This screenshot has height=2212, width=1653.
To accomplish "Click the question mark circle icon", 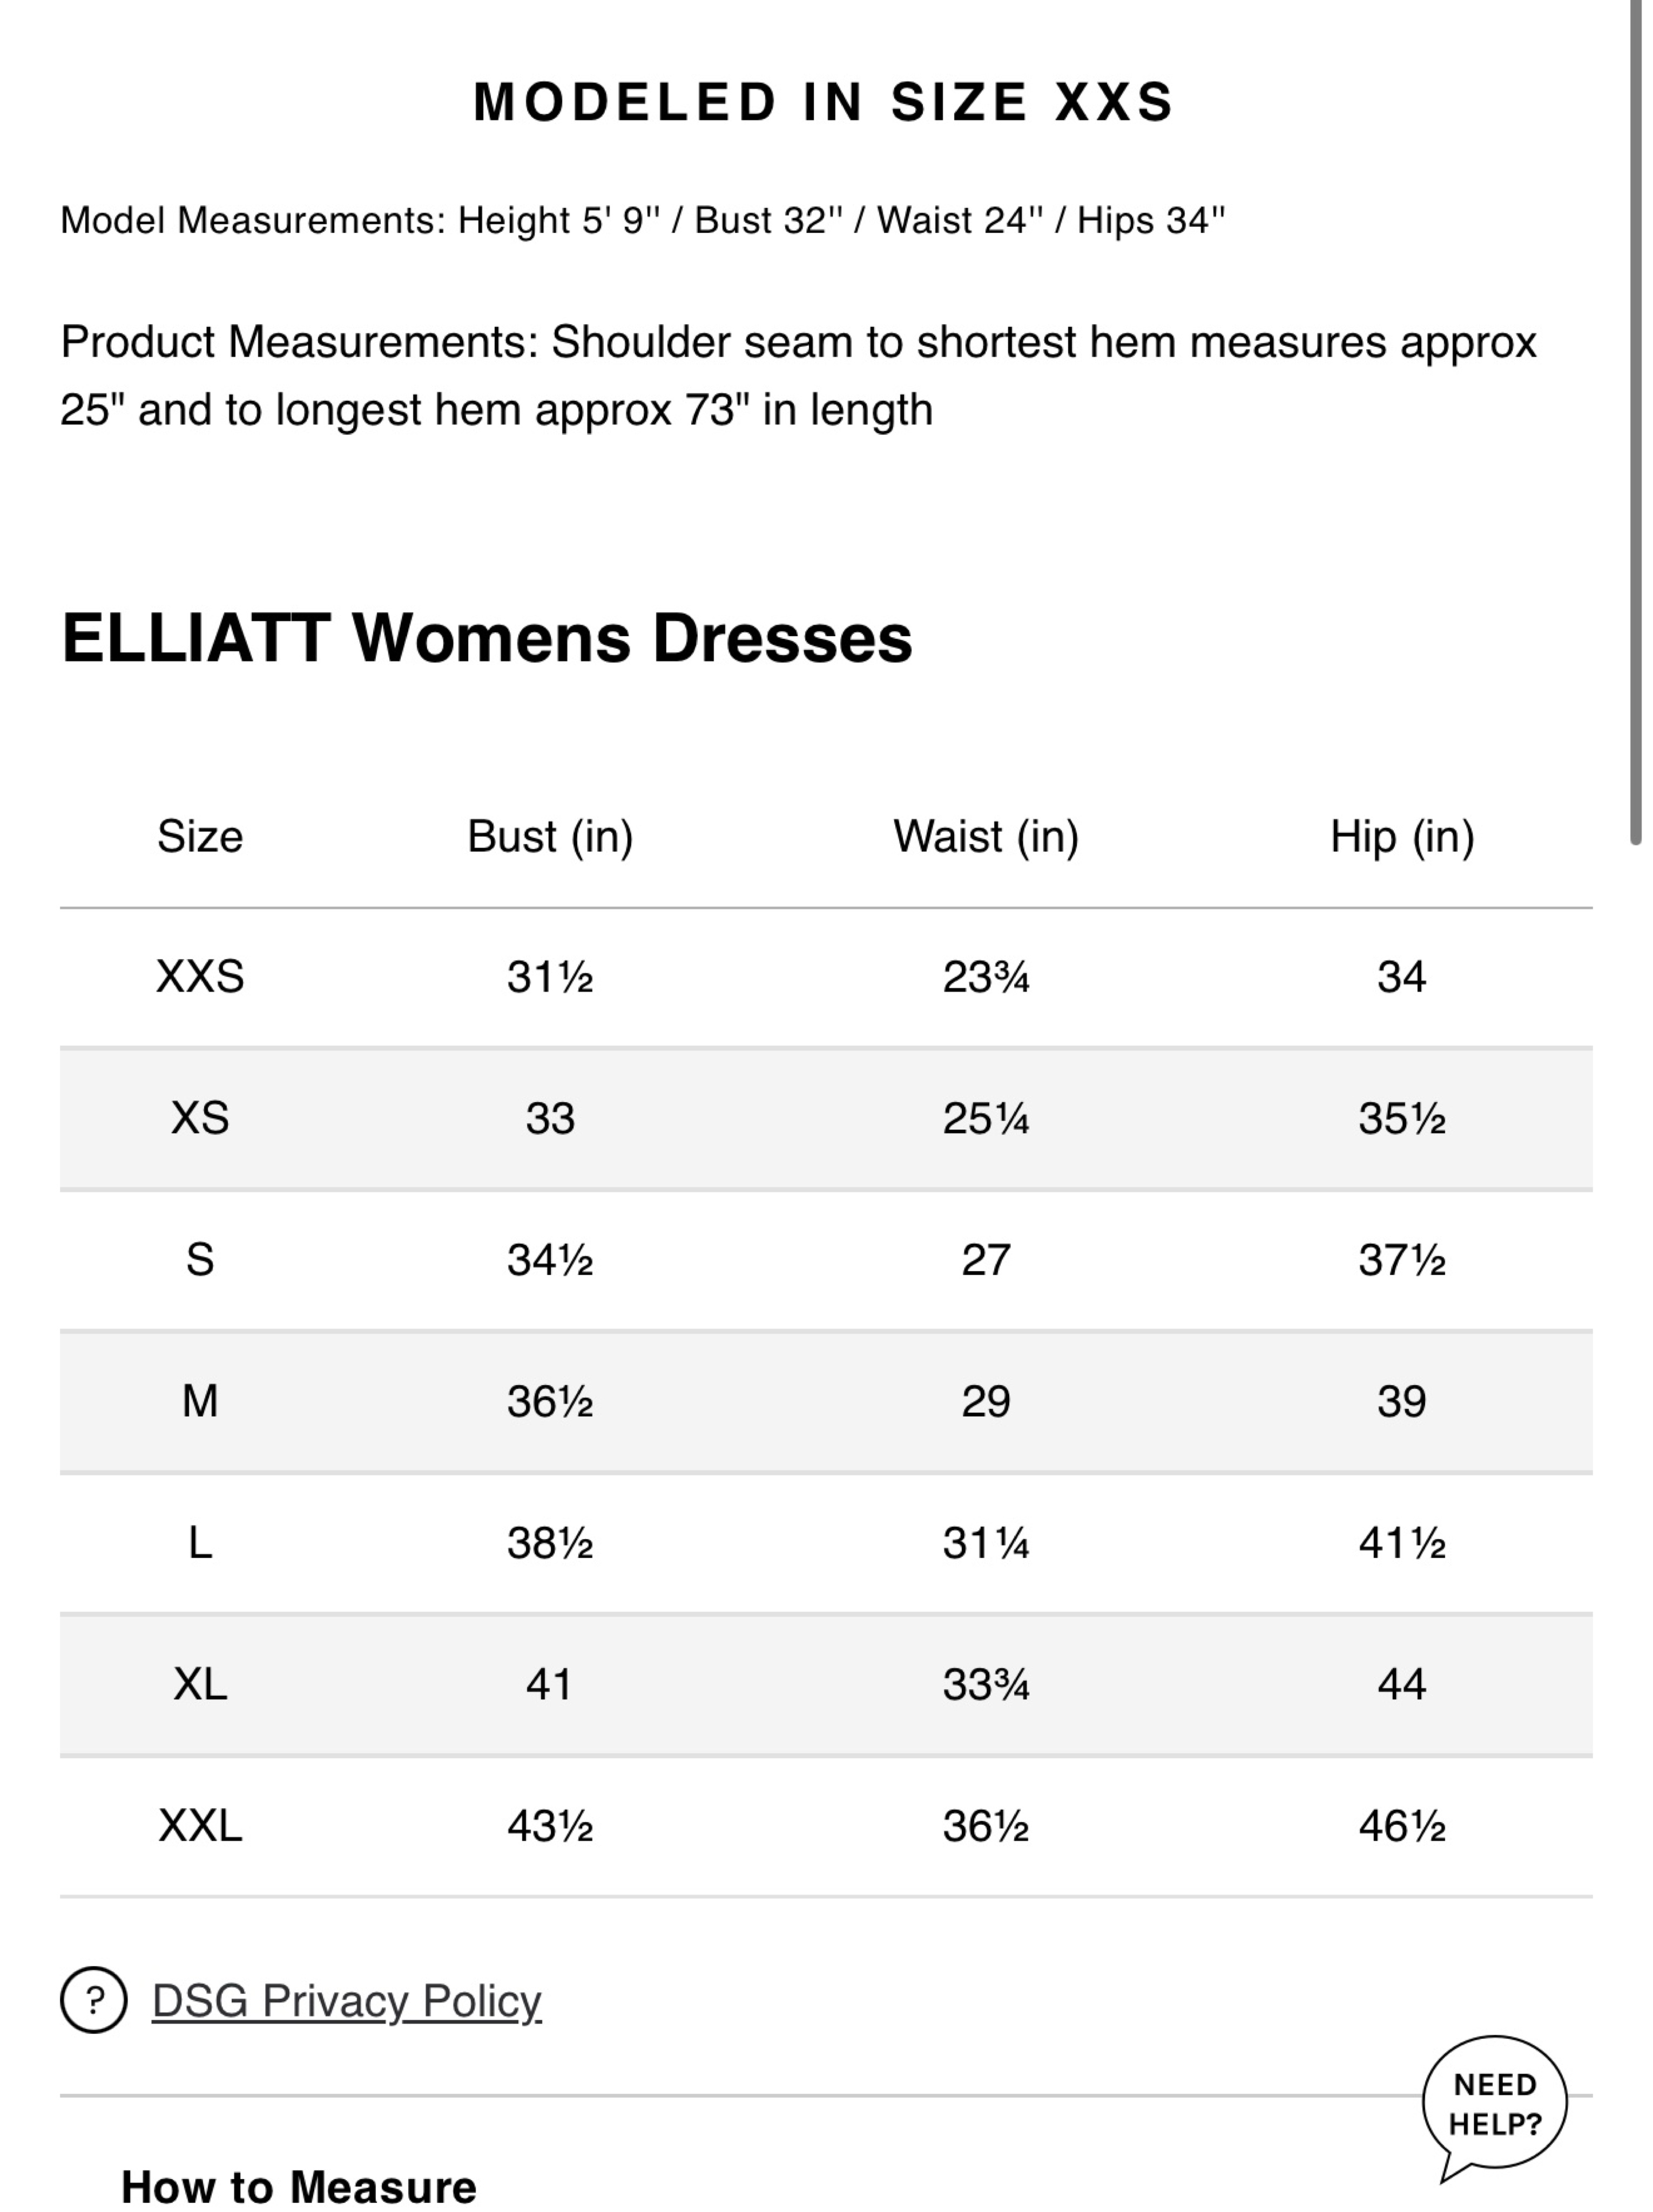I will click(94, 2000).
